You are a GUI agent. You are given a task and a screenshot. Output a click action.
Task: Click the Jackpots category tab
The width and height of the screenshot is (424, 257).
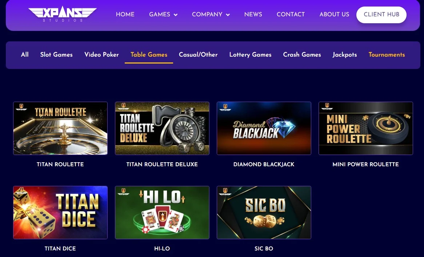click(x=345, y=55)
